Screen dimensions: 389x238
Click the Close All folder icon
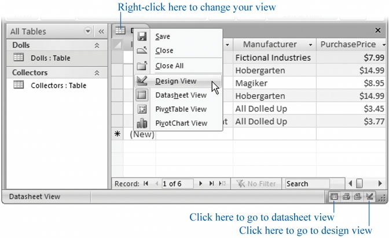[x=142, y=66]
